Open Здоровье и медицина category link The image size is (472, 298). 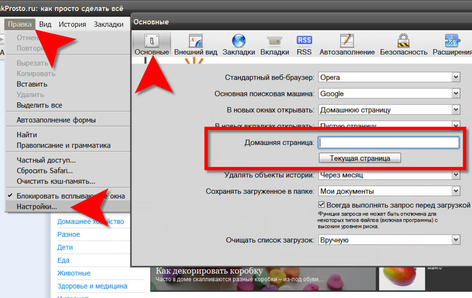[92, 286]
